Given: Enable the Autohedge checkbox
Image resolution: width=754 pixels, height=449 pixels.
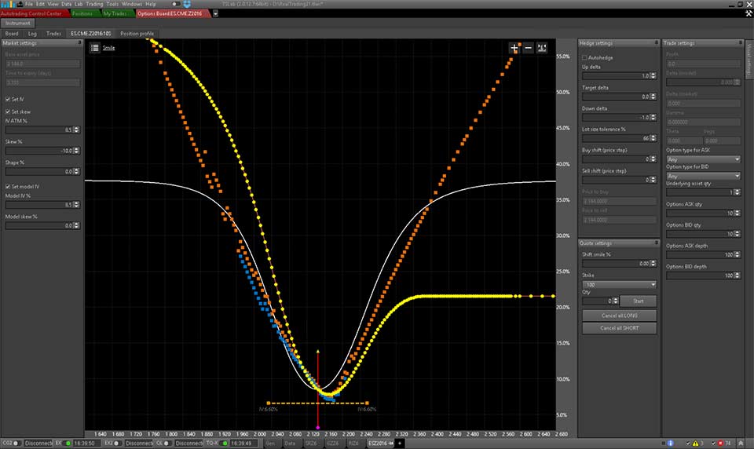Looking at the screenshot, I should coord(584,57).
